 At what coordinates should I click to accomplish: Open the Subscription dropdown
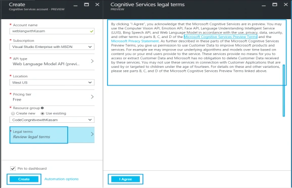click(x=52, y=47)
